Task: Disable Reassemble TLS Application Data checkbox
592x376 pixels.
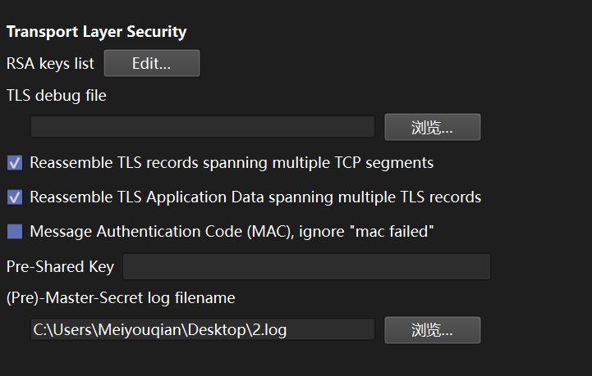Action: 15,197
